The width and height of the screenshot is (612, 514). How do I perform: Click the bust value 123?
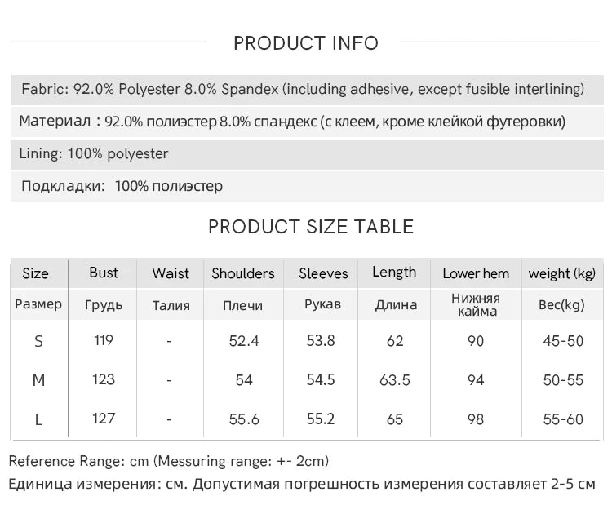click(104, 379)
